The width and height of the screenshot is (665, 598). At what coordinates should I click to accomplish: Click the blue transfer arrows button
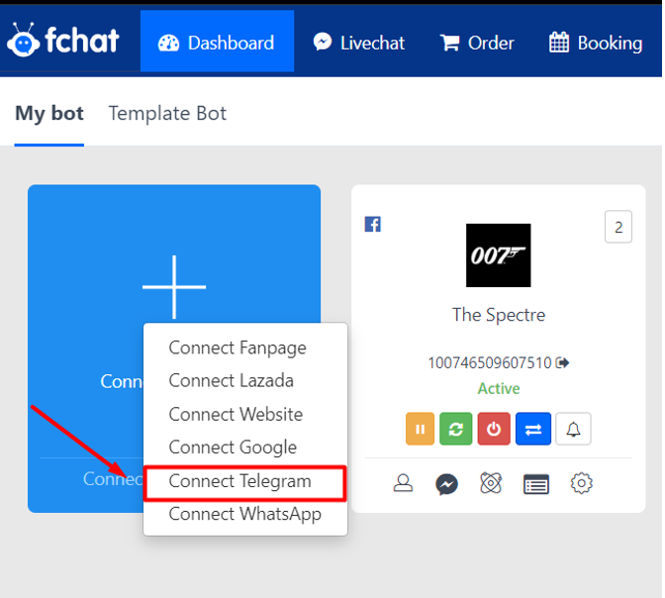pos(533,429)
